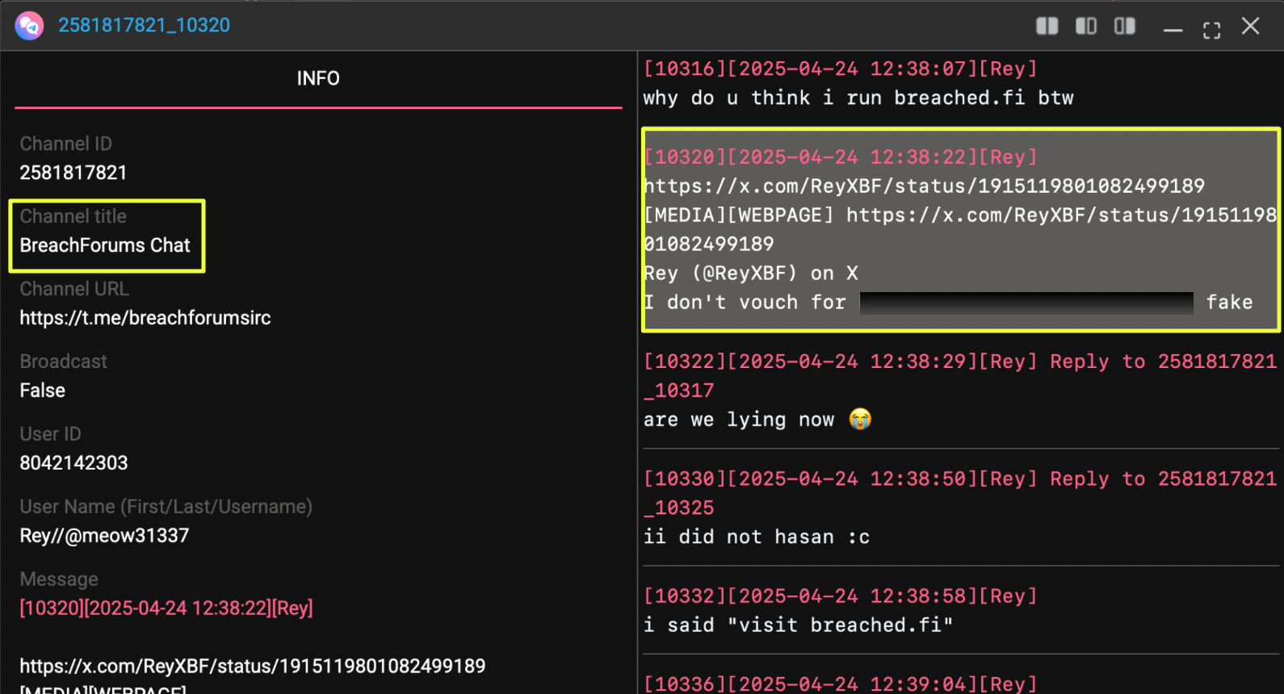1284x694 pixels.
Task: Click the Channel ID value 2581817821
Action: (x=73, y=173)
